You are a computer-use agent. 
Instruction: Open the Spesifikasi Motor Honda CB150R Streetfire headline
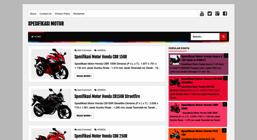coord(107,96)
